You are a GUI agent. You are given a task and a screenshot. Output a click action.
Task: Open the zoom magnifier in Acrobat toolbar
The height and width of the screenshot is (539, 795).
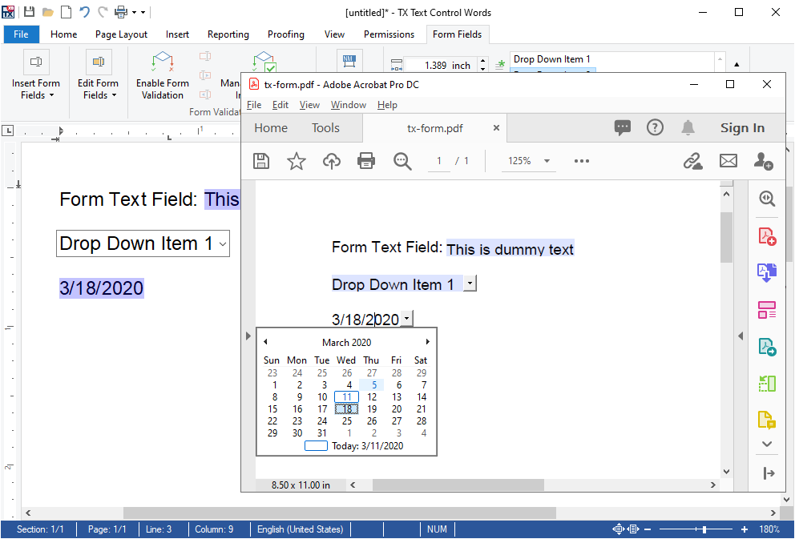402,160
